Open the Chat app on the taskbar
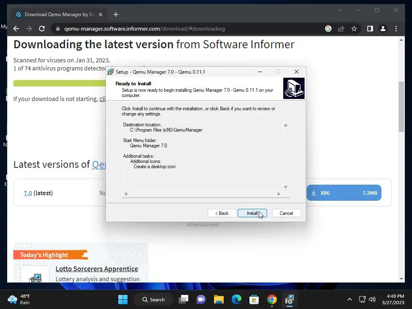Viewport: 412px width, 309px height. click(x=201, y=299)
